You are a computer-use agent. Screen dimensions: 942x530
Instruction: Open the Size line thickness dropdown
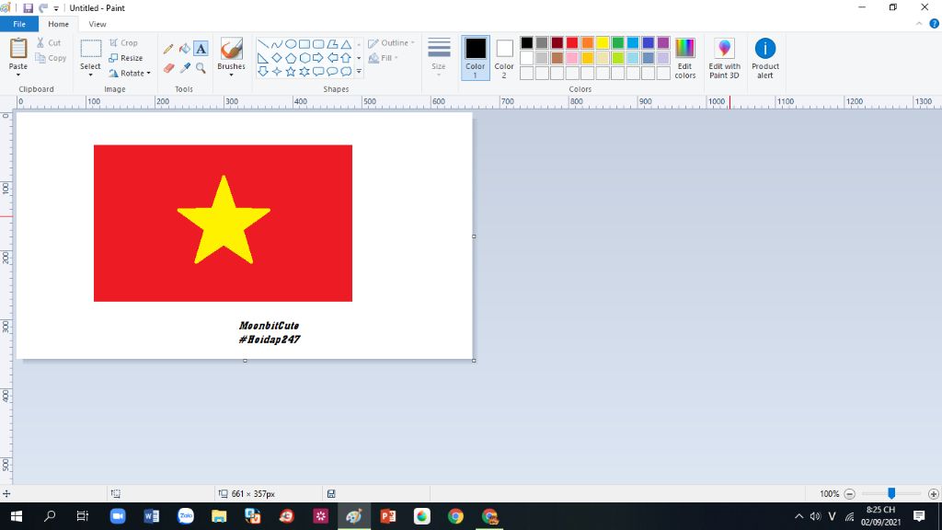coord(439,56)
